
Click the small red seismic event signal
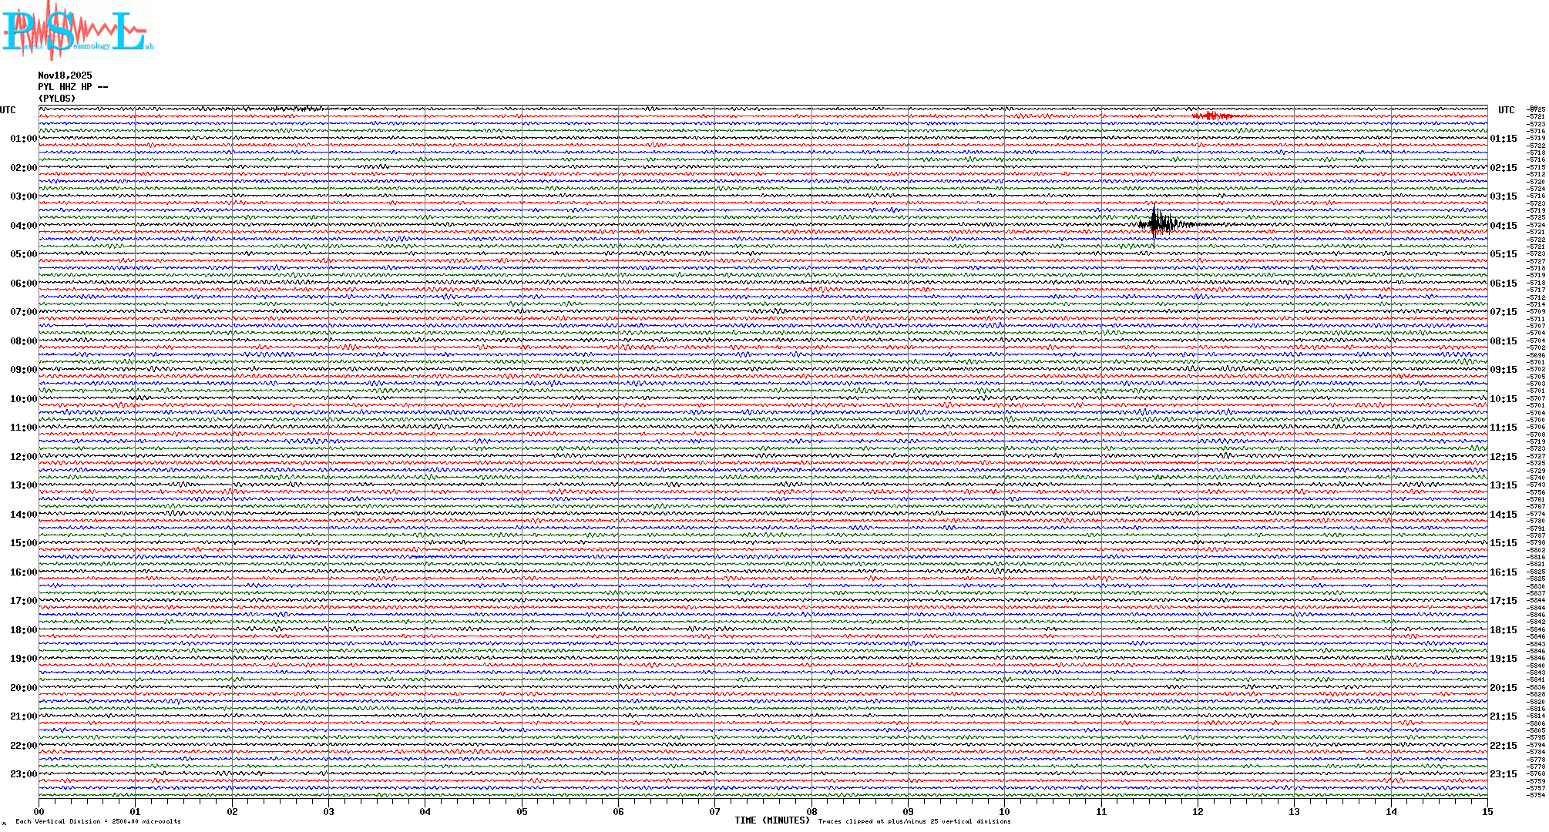[x=1212, y=116]
